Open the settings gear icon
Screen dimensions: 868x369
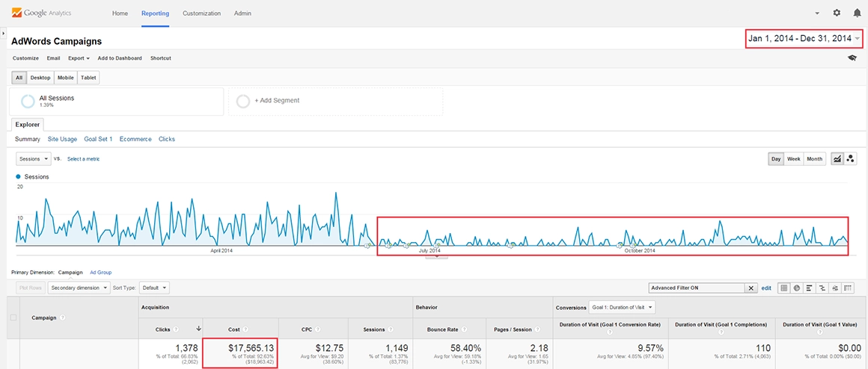pyautogui.click(x=837, y=13)
